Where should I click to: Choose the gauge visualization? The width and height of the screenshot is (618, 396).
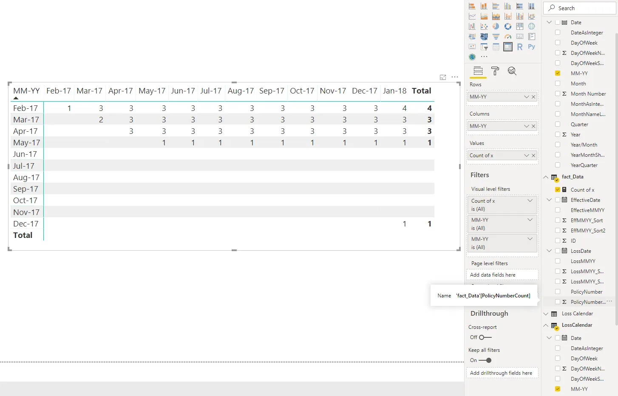(508, 37)
